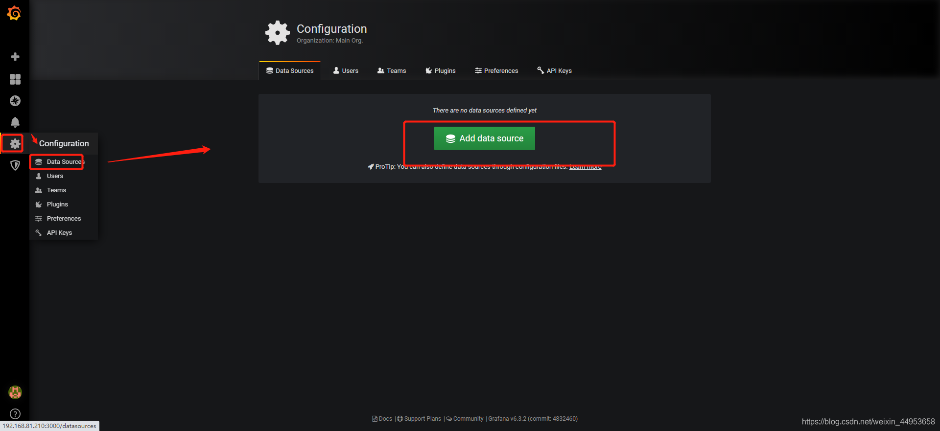
Task: Click the Grafana logo home icon
Action: click(x=14, y=13)
